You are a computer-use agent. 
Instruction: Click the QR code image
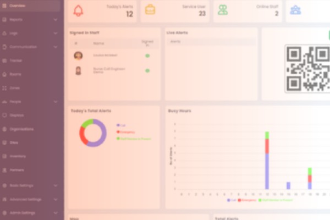coord(308,68)
